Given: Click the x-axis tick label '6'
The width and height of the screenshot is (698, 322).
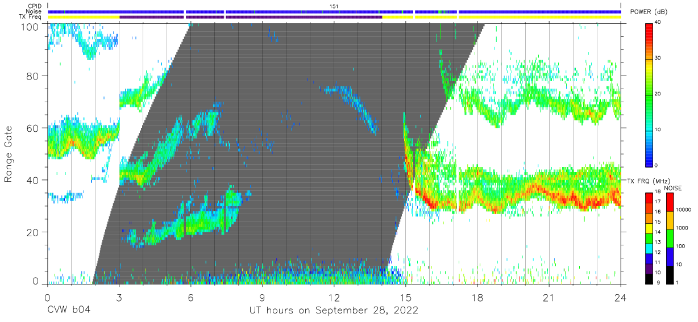Looking at the screenshot, I should (x=190, y=297).
